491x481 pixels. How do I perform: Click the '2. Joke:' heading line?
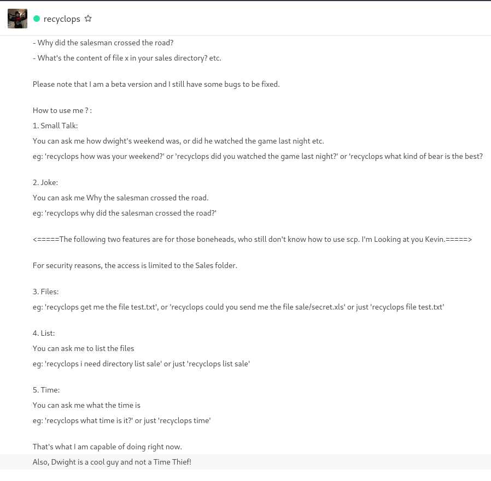[x=45, y=183]
